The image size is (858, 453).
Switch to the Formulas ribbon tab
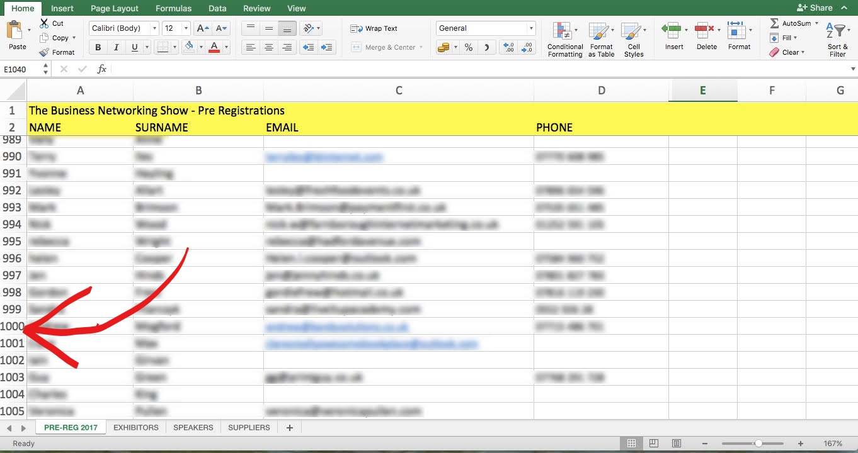tap(174, 8)
